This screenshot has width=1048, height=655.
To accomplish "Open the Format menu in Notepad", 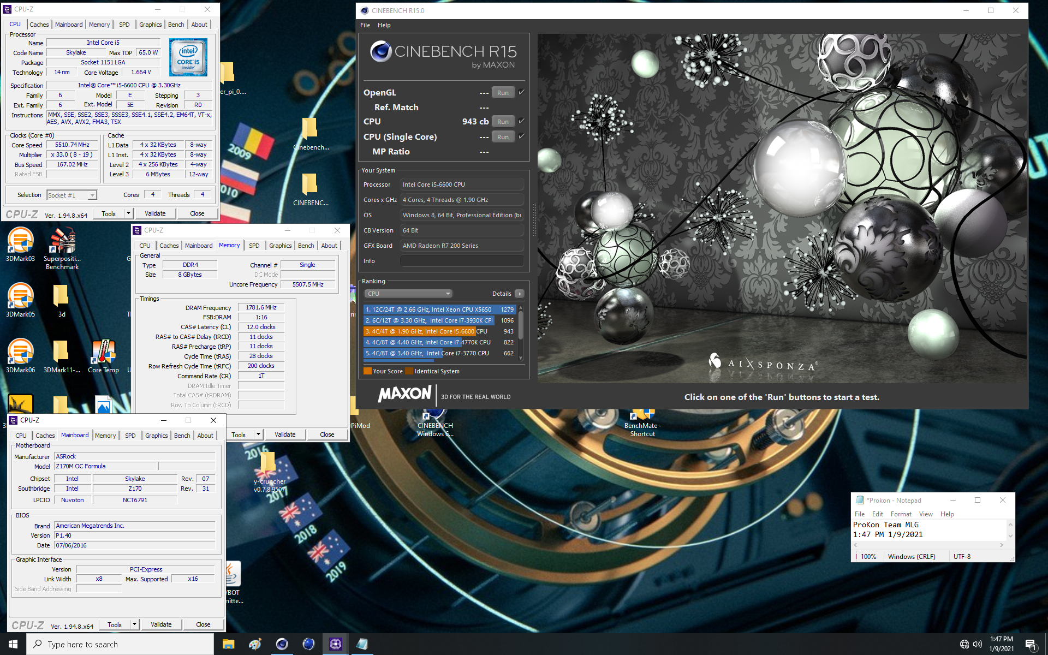I will click(x=901, y=514).
